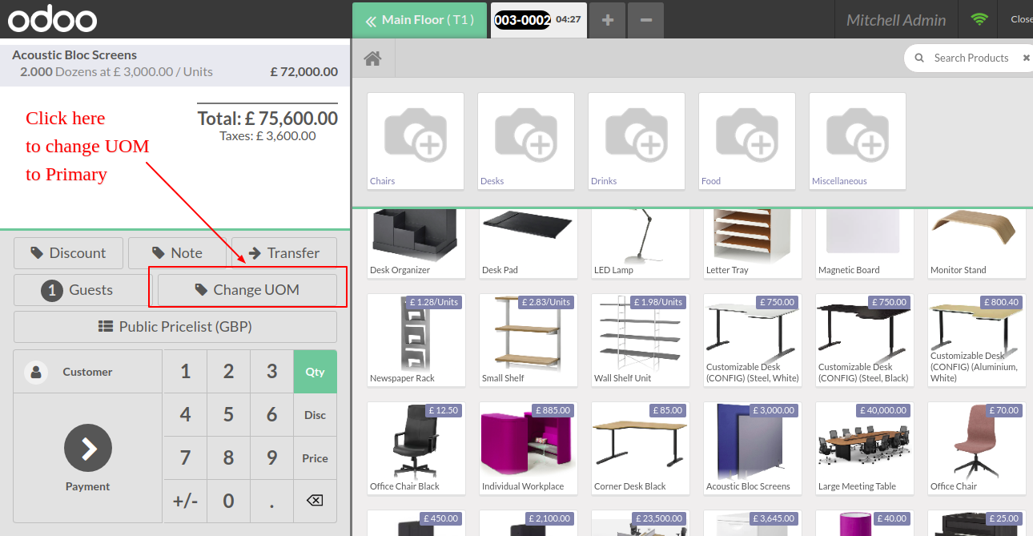Screen dimensions: 1033x536
Task: Open the Chairs category tile
Action: coord(416,141)
